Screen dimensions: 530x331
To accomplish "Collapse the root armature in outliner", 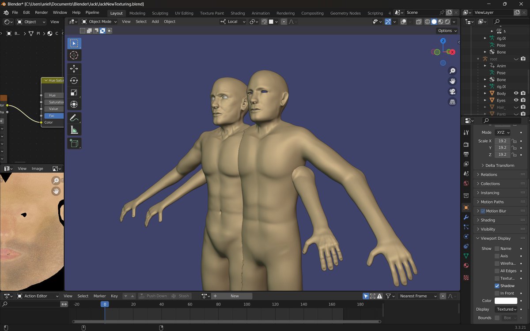I will coord(478,59).
